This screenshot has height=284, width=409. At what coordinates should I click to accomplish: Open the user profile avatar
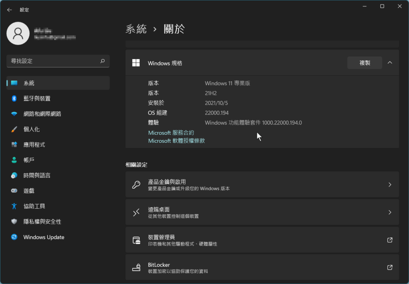click(x=18, y=34)
